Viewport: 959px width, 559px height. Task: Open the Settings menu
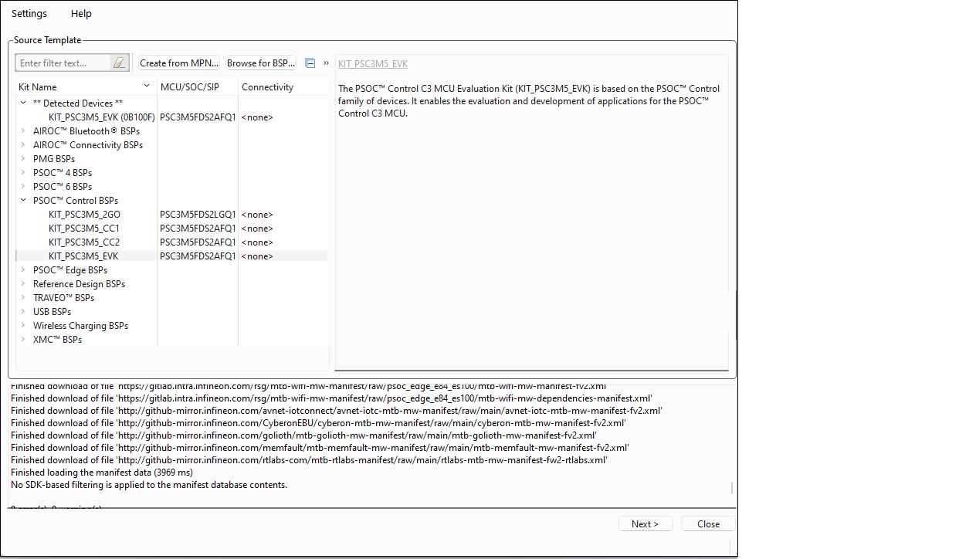pyautogui.click(x=29, y=14)
